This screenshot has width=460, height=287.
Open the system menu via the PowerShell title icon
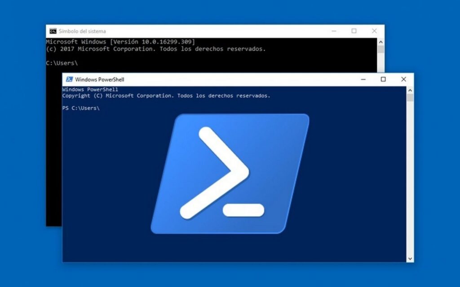70,79
